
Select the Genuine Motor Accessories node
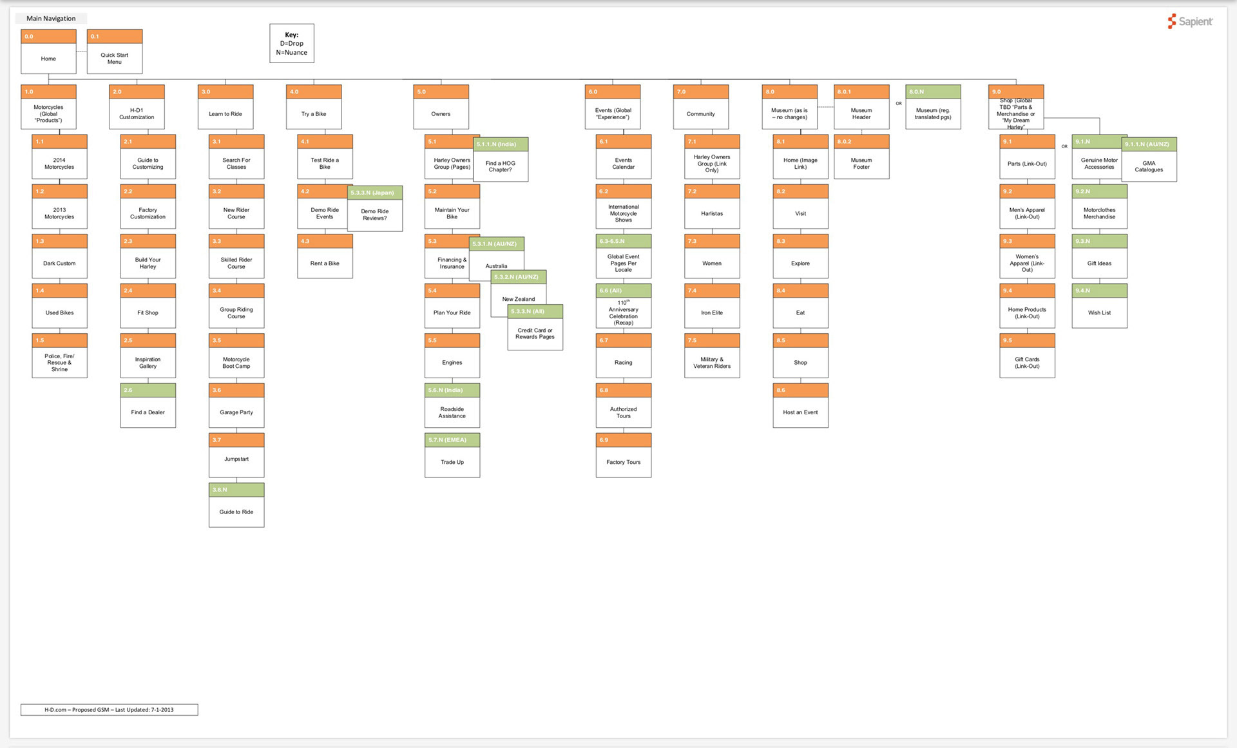1100,157
